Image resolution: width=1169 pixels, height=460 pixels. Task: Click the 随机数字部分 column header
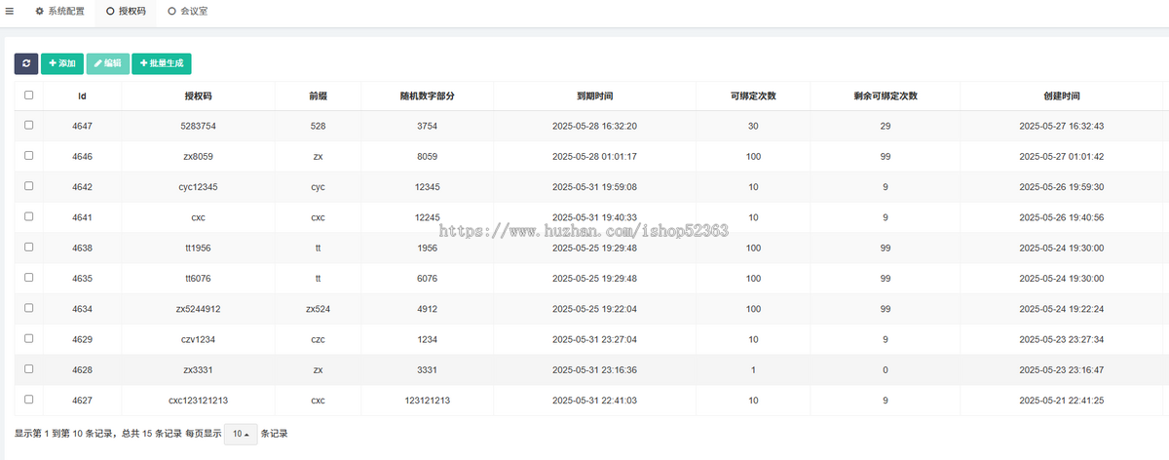point(427,96)
